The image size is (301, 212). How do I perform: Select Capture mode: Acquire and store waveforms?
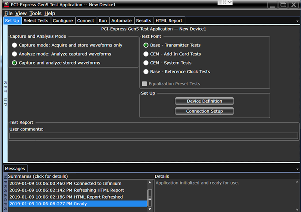[x=14, y=45]
